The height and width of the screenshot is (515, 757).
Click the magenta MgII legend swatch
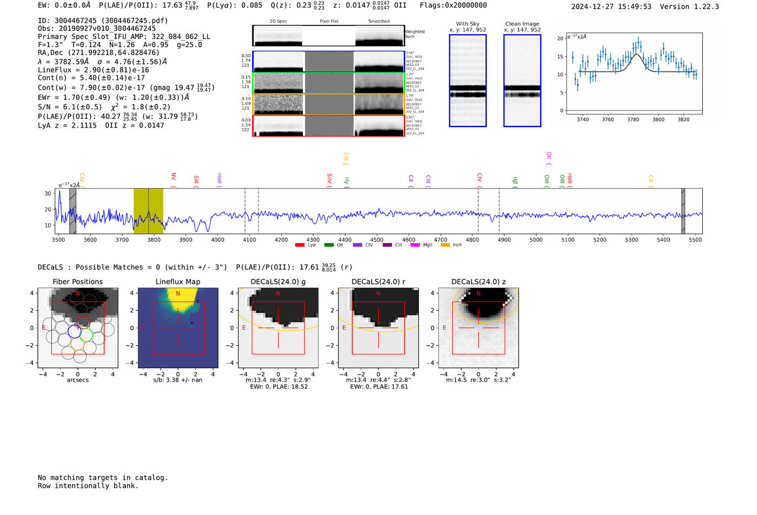point(415,245)
